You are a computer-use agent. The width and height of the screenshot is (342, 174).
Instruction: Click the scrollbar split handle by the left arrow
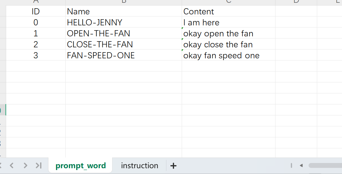[291, 165]
